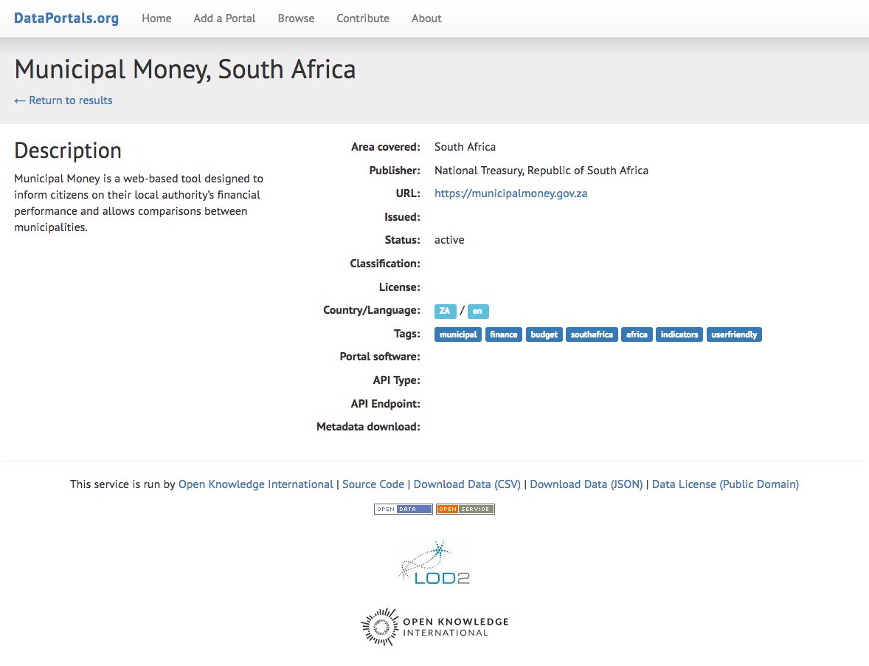
Task: Click the LOD2 logo
Action: 434,563
